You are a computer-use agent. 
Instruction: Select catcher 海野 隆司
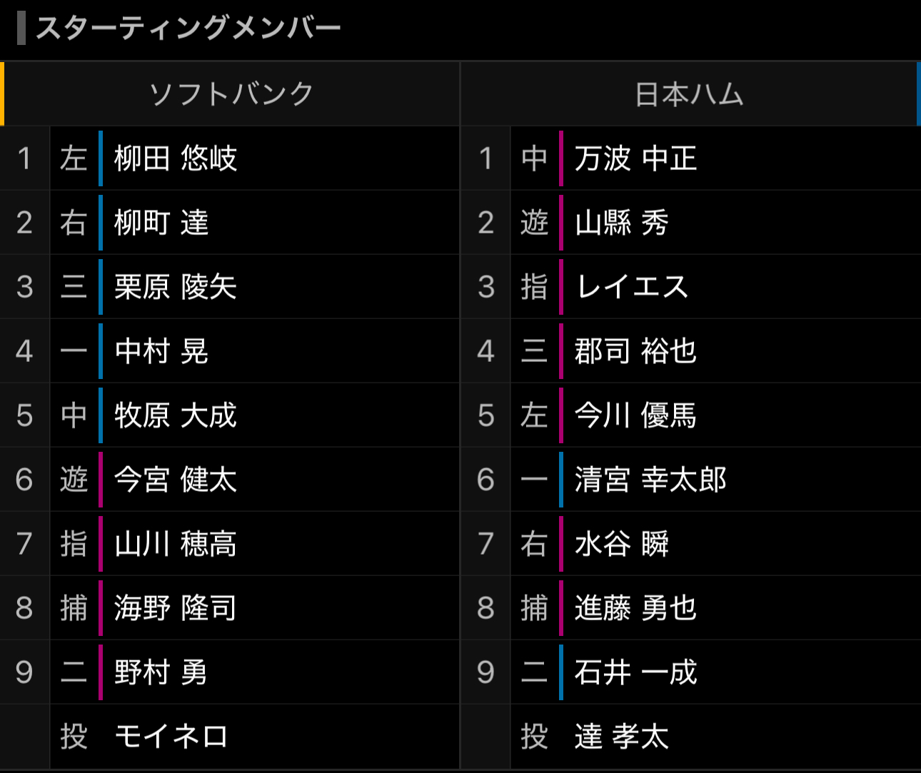[x=176, y=608]
